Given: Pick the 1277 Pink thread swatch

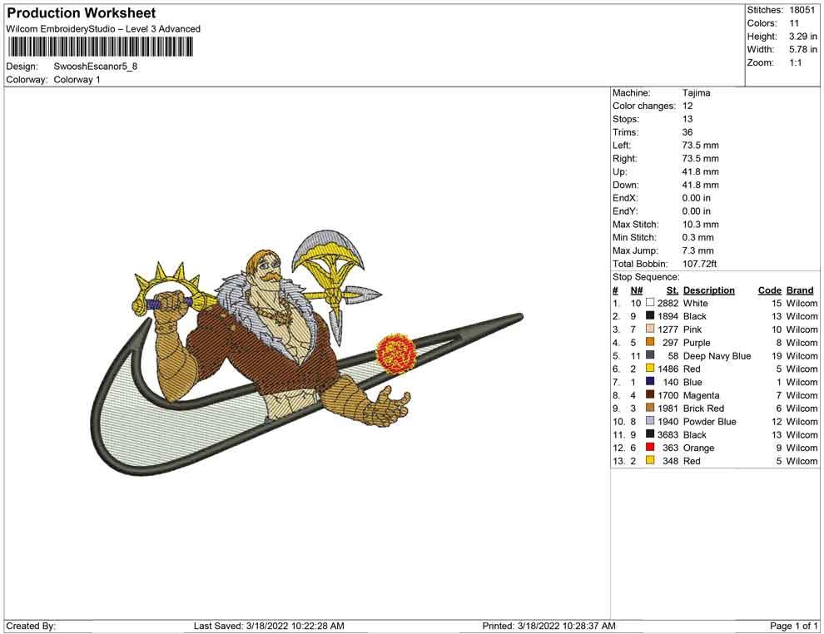Looking at the screenshot, I should (x=650, y=329).
